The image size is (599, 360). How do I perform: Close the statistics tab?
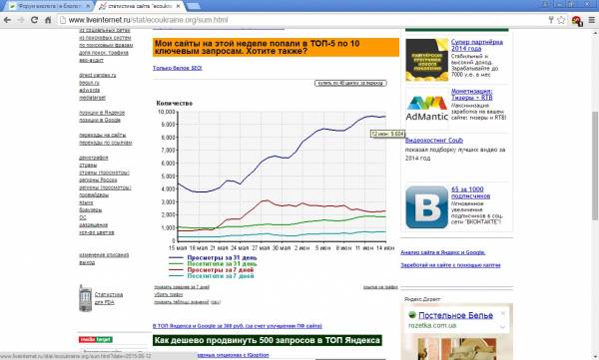click(178, 6)
